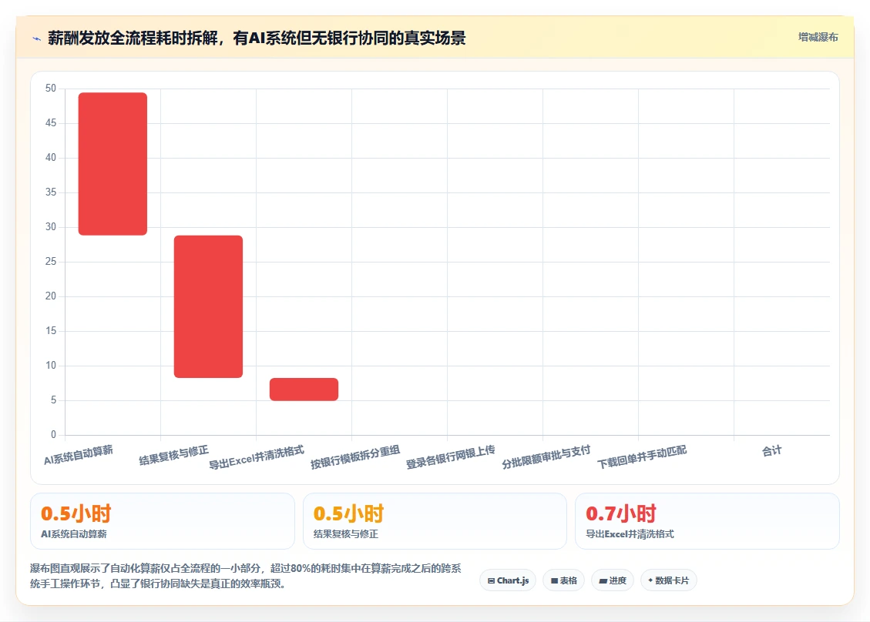Click the 增减瀑布 label in header
Image resolution: width=870 pixels, height=622 pixels.
click(818, 37)
